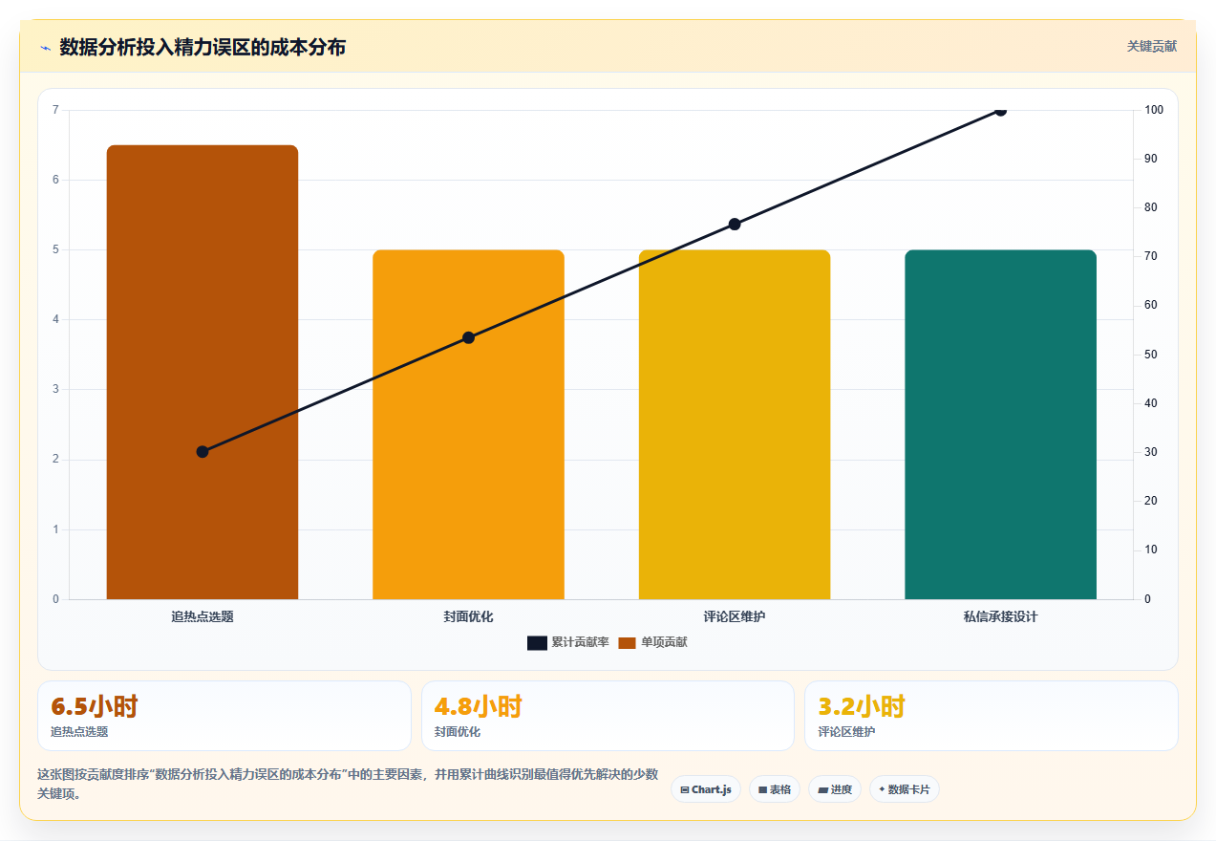Click the 关键贡献 label in the header
Screen dimensions: 1216x841
point(1152,46)
